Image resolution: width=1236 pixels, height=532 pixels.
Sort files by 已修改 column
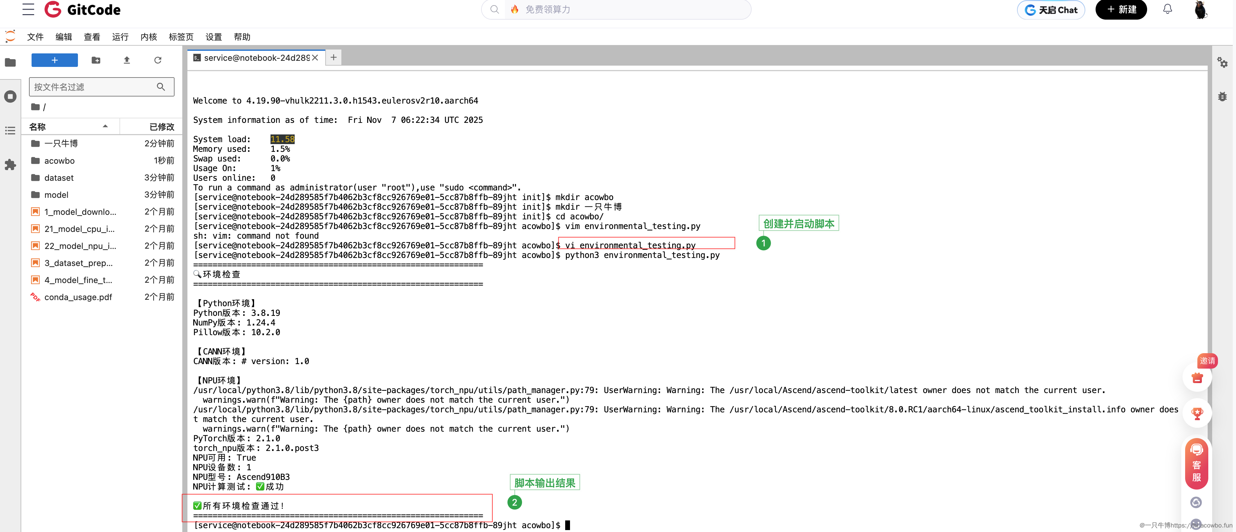click(x=161, y=126)
